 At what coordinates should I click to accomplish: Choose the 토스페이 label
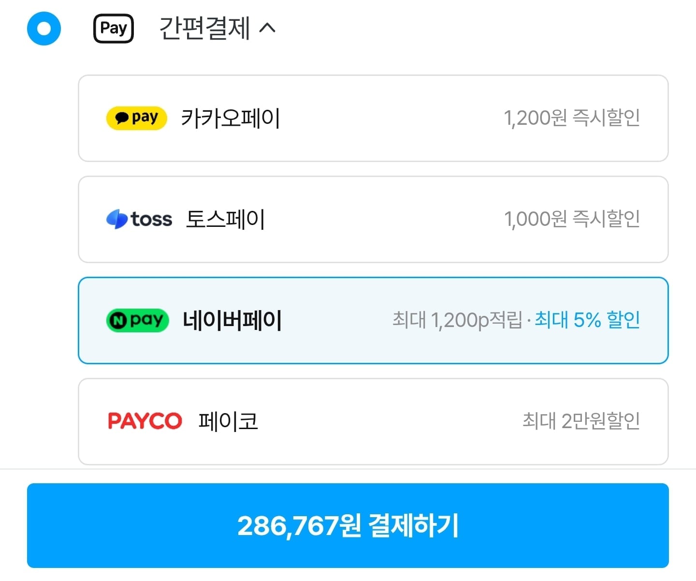pos(225,219)
